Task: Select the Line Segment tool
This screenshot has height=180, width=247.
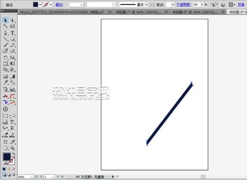Action: pos(5,39)
